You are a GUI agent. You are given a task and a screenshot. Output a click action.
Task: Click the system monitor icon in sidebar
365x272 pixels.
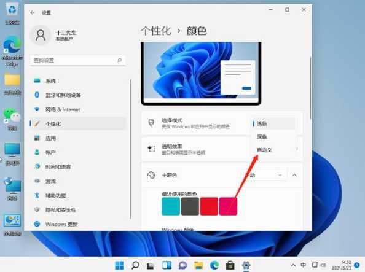tap(37, 80)
